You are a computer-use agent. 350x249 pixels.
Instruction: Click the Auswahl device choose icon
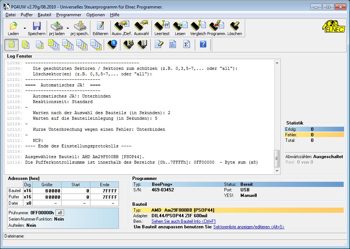141,26
